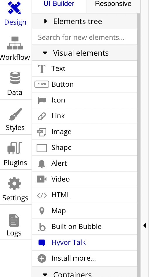Open the Data database icon
Image resolution: width=149 pixels, height=277 pixels.
click(15, 78)
